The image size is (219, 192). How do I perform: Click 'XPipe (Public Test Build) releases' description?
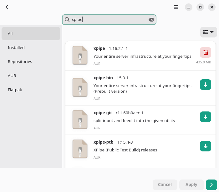[125, 150]
